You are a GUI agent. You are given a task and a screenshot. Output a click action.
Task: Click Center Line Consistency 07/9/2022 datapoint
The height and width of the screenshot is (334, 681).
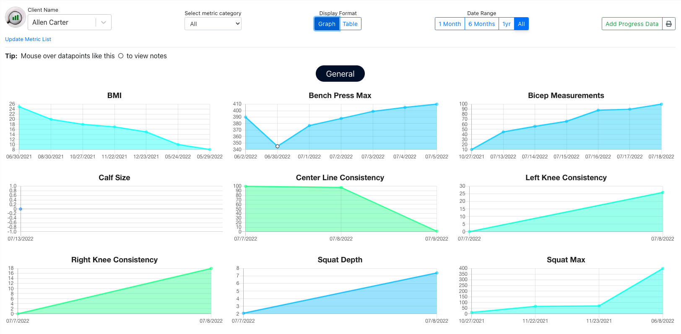(x=437, y=231)
